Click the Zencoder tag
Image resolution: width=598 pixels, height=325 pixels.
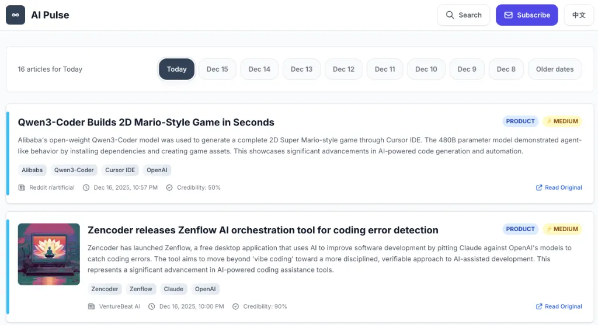(x=105, y=289)
